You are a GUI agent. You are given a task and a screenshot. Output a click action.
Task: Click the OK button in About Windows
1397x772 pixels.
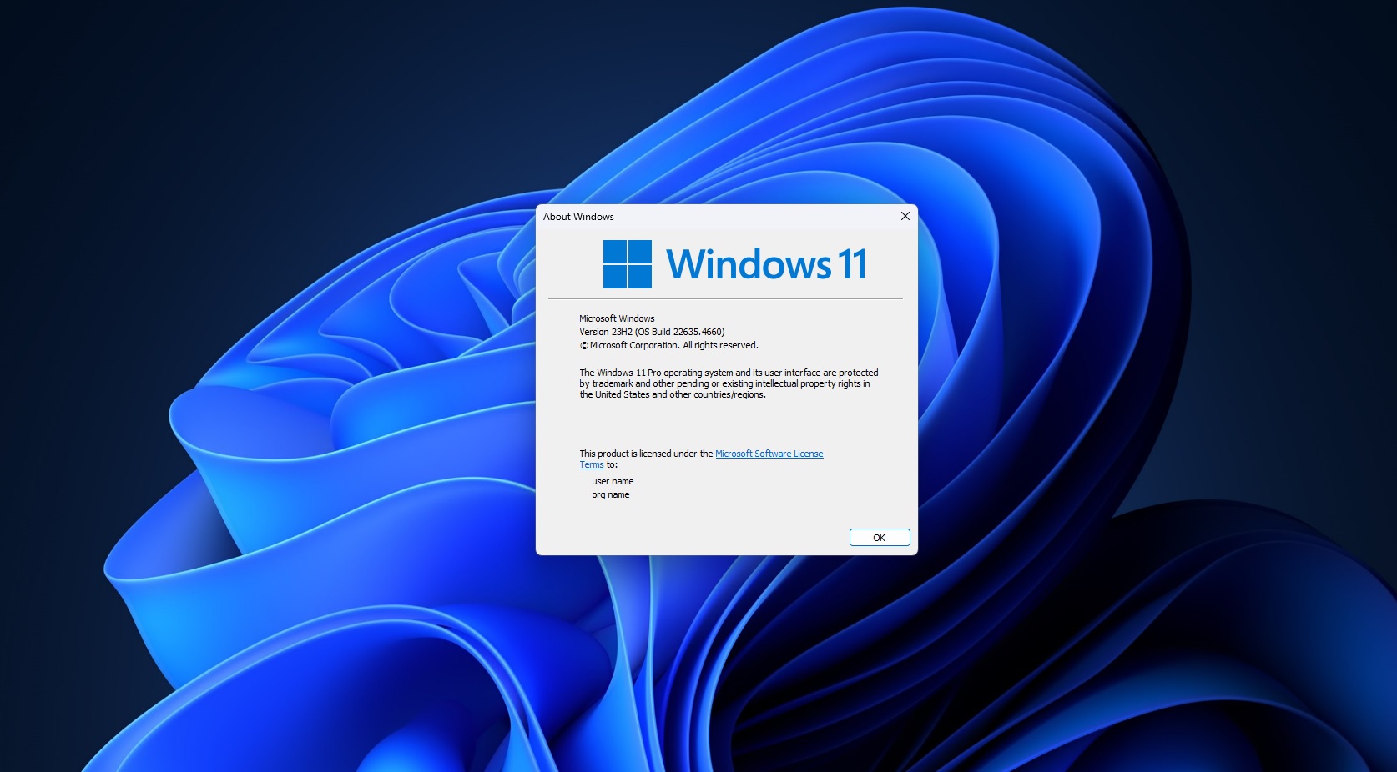[880, 538]
